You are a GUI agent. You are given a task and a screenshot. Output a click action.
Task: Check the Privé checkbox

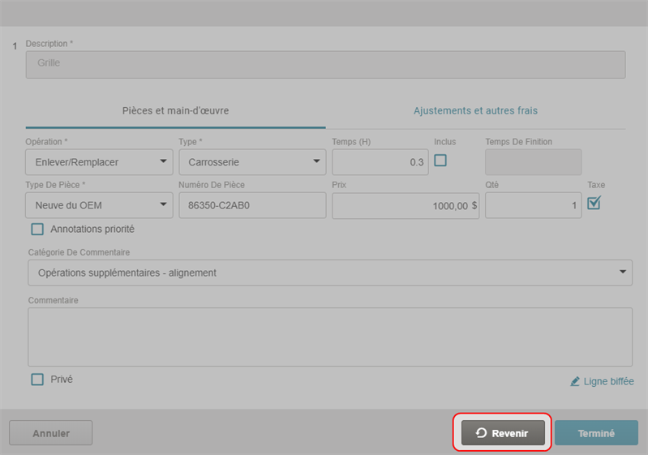tap(37, 380)
